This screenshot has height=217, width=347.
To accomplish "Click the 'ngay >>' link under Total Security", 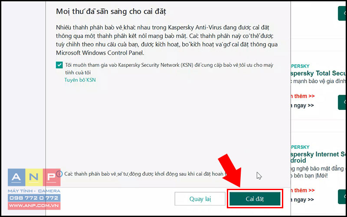I will pos(302,105).
